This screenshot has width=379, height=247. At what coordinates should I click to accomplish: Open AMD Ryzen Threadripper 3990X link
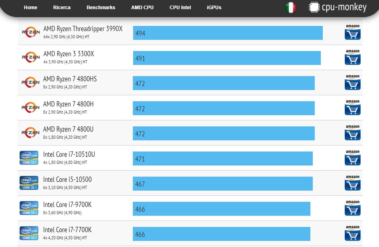(x=83, y=29)
